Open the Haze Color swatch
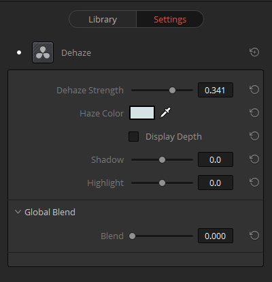Viewport: 272px width, 282px height. click(x=142, y=112)
